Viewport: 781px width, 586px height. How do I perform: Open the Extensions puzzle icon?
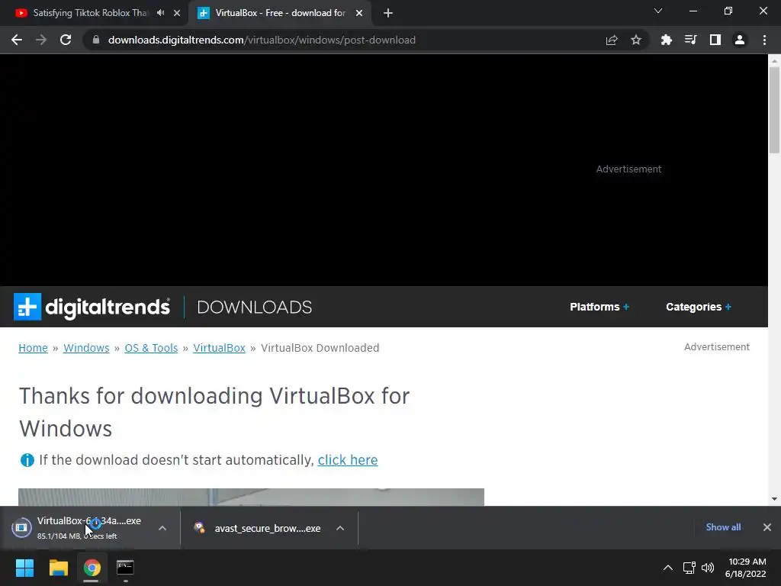pyautogui.click(x=667, y=40)
